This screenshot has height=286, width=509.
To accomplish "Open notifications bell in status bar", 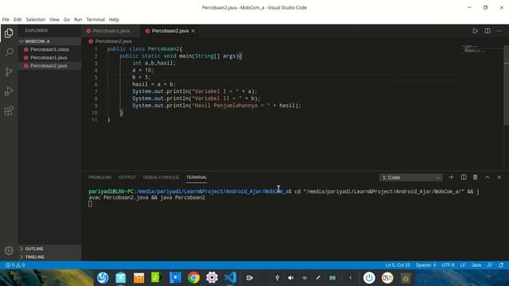I will pos(501,265).
